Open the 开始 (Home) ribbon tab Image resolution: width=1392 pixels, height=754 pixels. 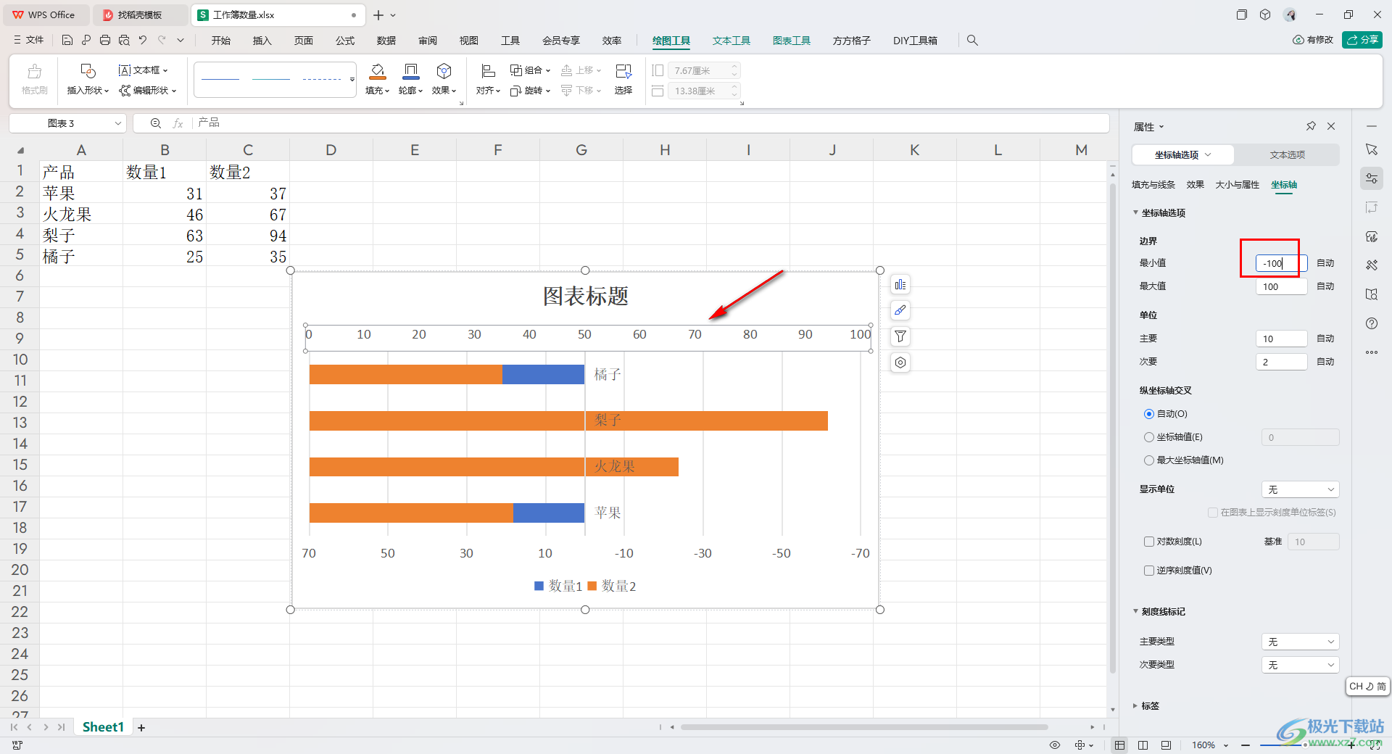pos(221,41)
